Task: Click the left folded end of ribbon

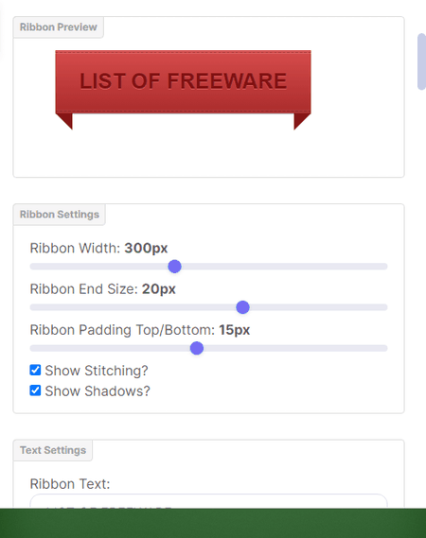Action: coord(66,120)
